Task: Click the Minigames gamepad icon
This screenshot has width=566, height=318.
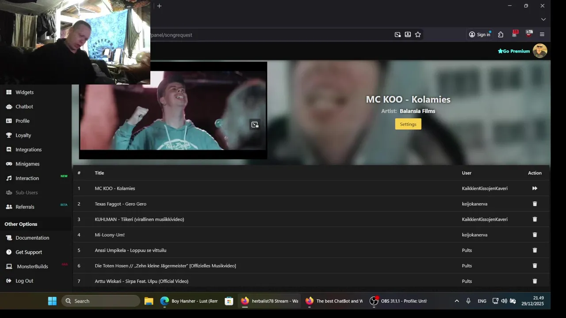Action: [x=9, y=164]
